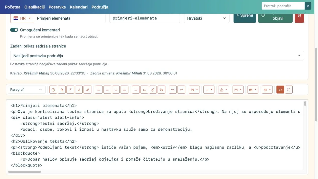
Task: Insert a numbered list
Action: coord(144,90)
